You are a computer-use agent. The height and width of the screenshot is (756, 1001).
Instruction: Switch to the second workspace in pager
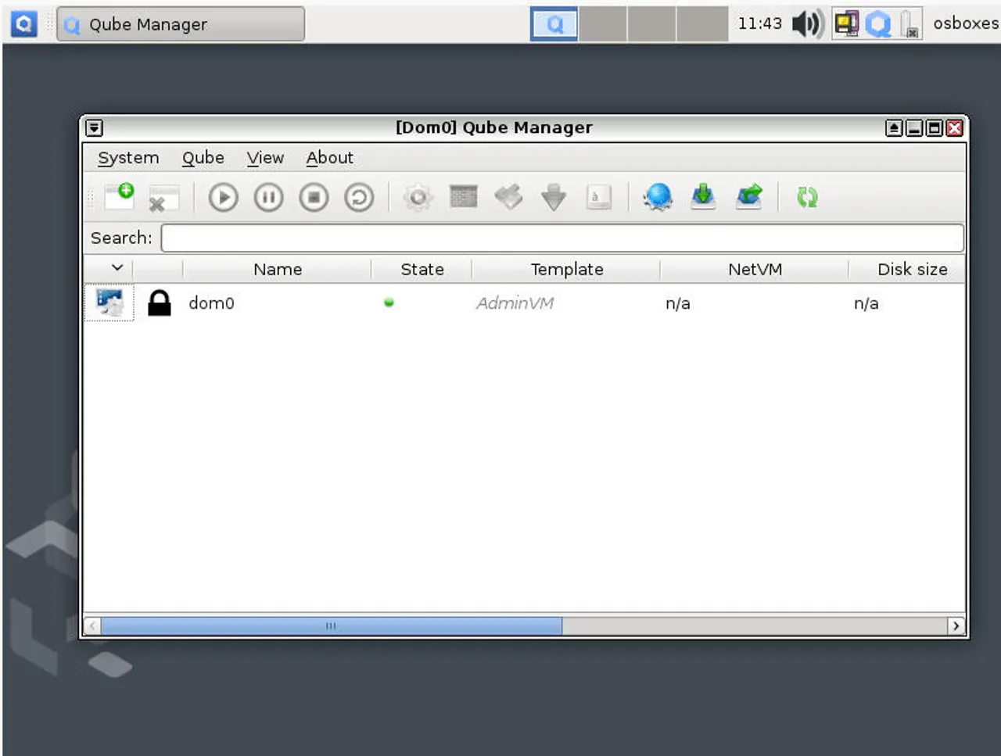pyautogui.click(x=603, y=24)
